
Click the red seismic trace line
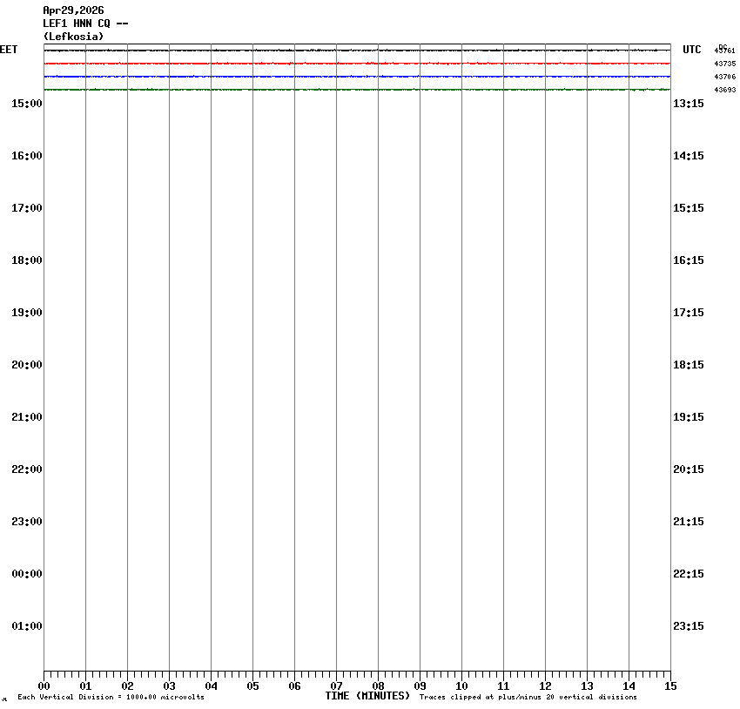click(x=357, y=64)
